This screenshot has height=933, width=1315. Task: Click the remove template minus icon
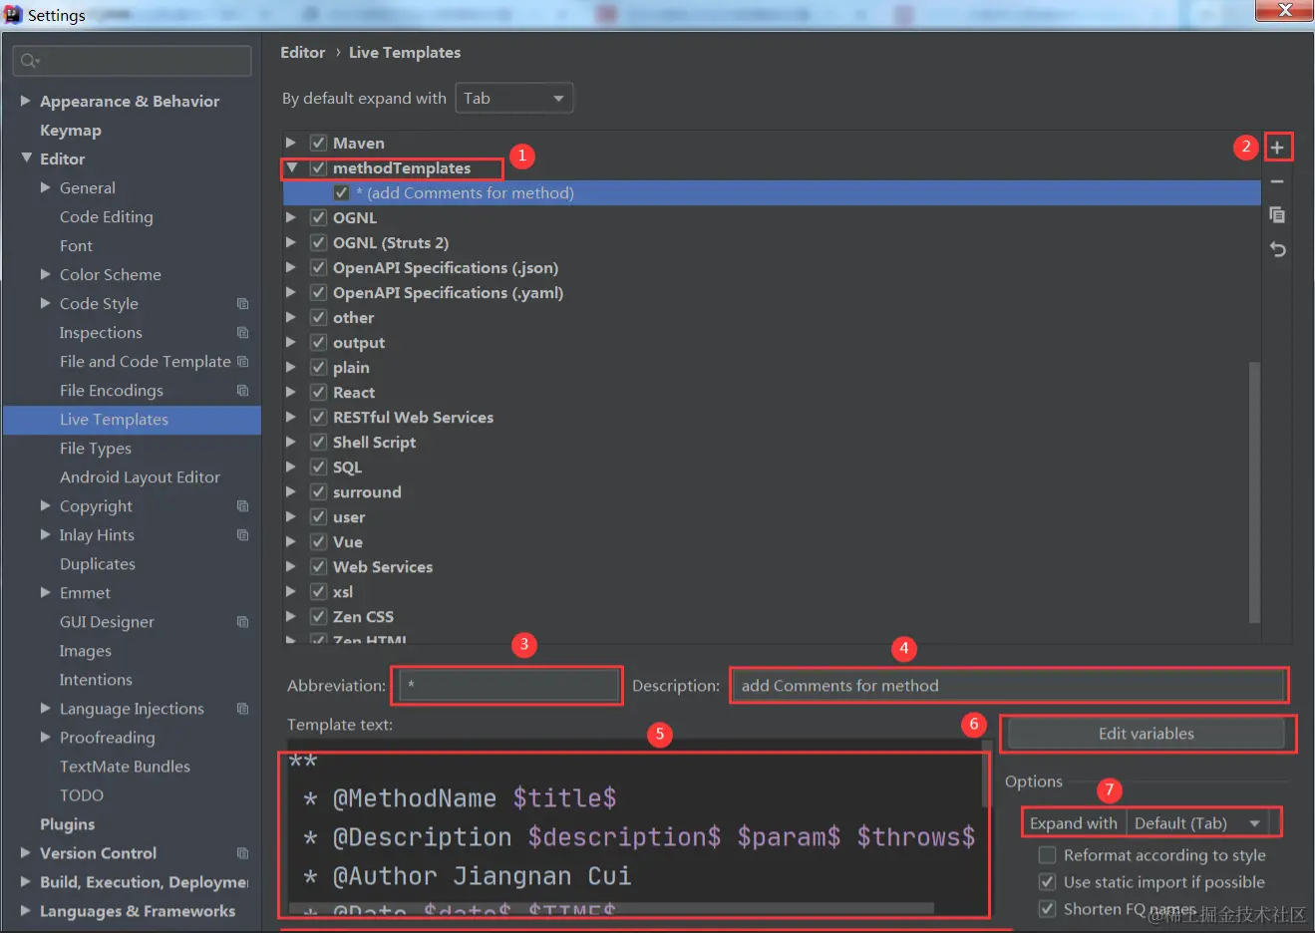(1277, 181)
